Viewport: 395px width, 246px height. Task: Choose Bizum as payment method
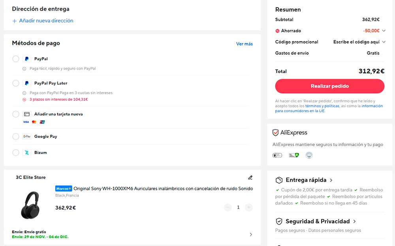point(16,152)
